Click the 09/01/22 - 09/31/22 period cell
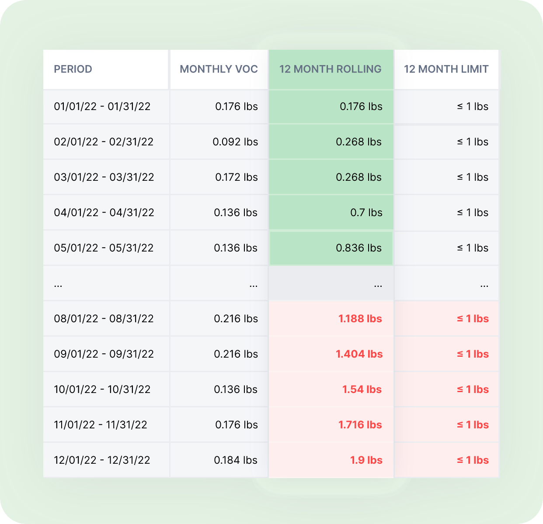Image resolution: width=543 pixels, height=524 pixels. click(104, 354)
